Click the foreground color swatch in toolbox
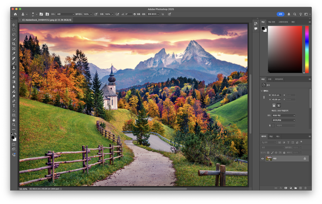Screen dimensions: 322x204 (x=13, y=137)
